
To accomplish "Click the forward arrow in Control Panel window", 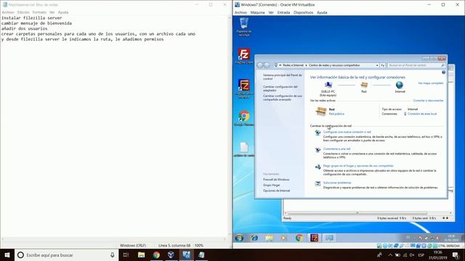I will [x=267, y=65].
